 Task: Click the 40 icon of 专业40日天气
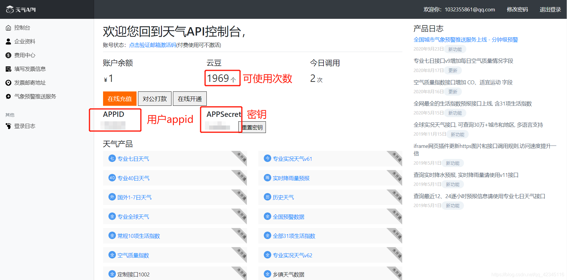tap(112, 178)
